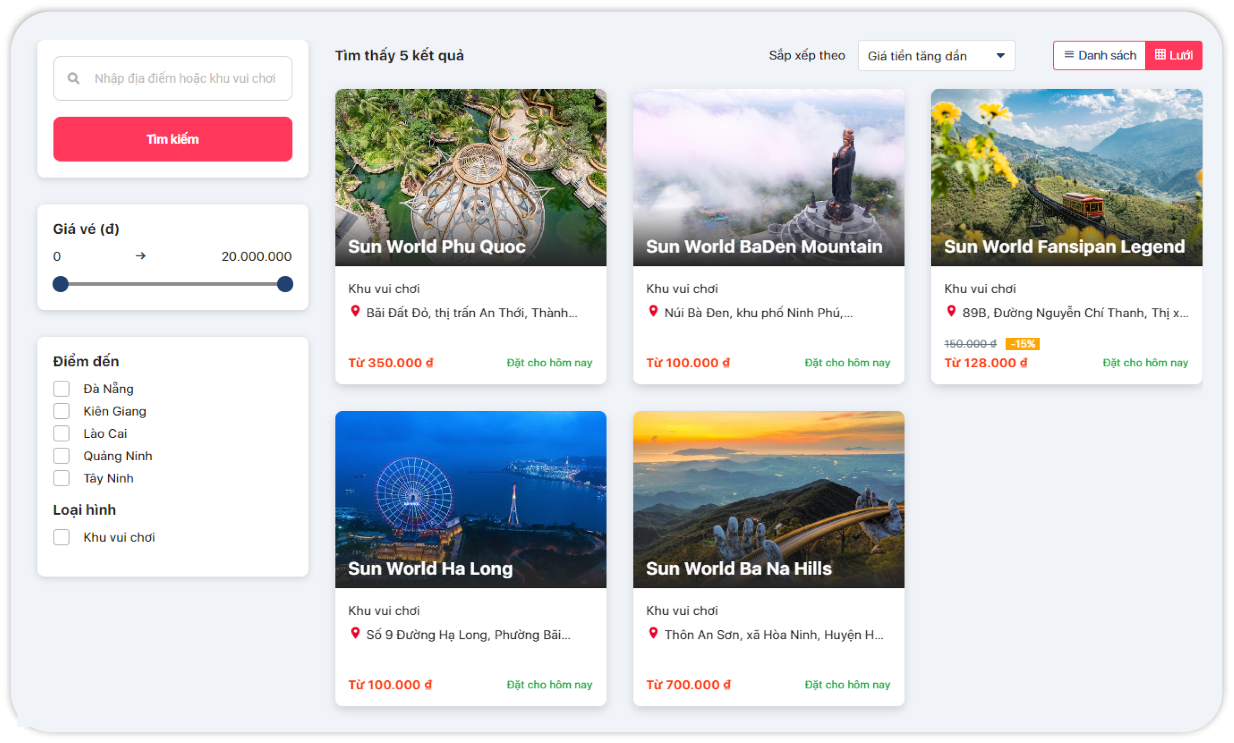This screenshot has height=743, width=1234.
Task: Click the magnifier icon in search box
Action: 74,79
